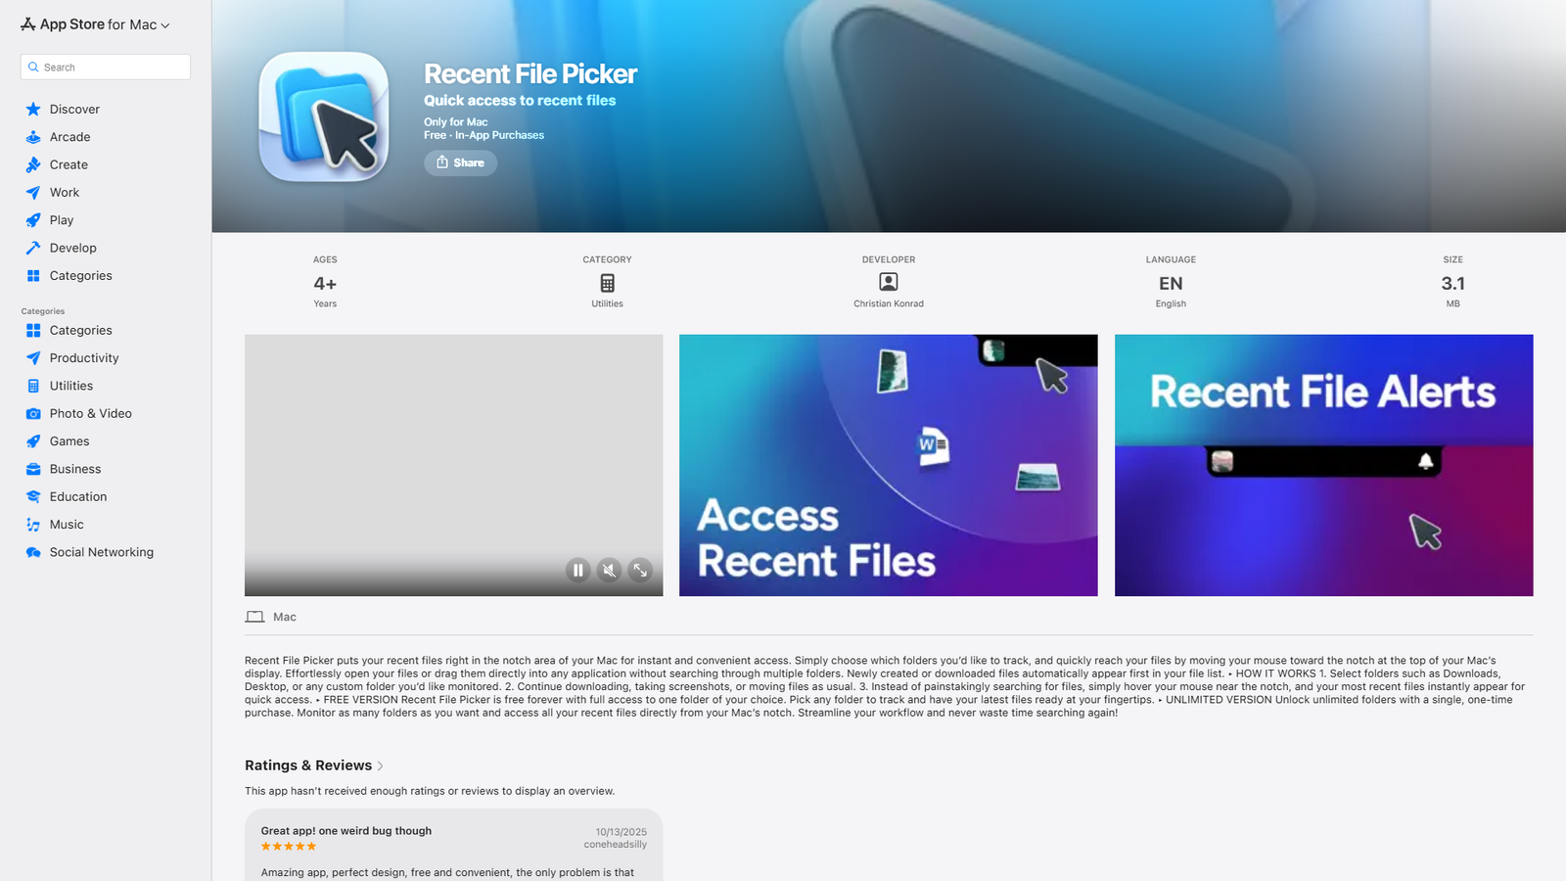Select the Music category icon
The image size is (1566, 881).
click(32, 524)
